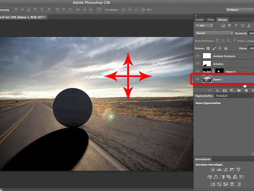Toggle visibility of Ebene 1
254x191 pixels.
(x=197, y=79)
